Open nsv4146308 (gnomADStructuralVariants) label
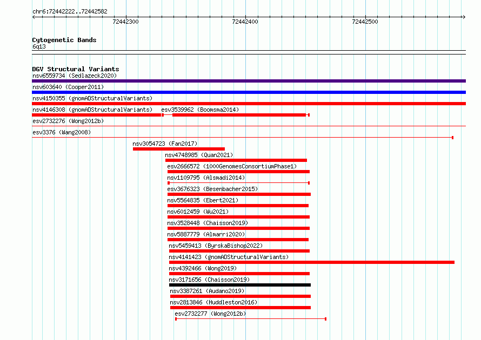 pyautogui.click(x=92, y=110)
